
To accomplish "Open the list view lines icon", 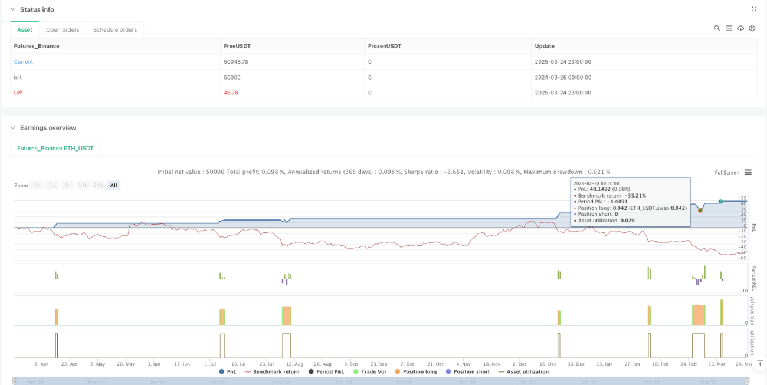I will (729, 28).
